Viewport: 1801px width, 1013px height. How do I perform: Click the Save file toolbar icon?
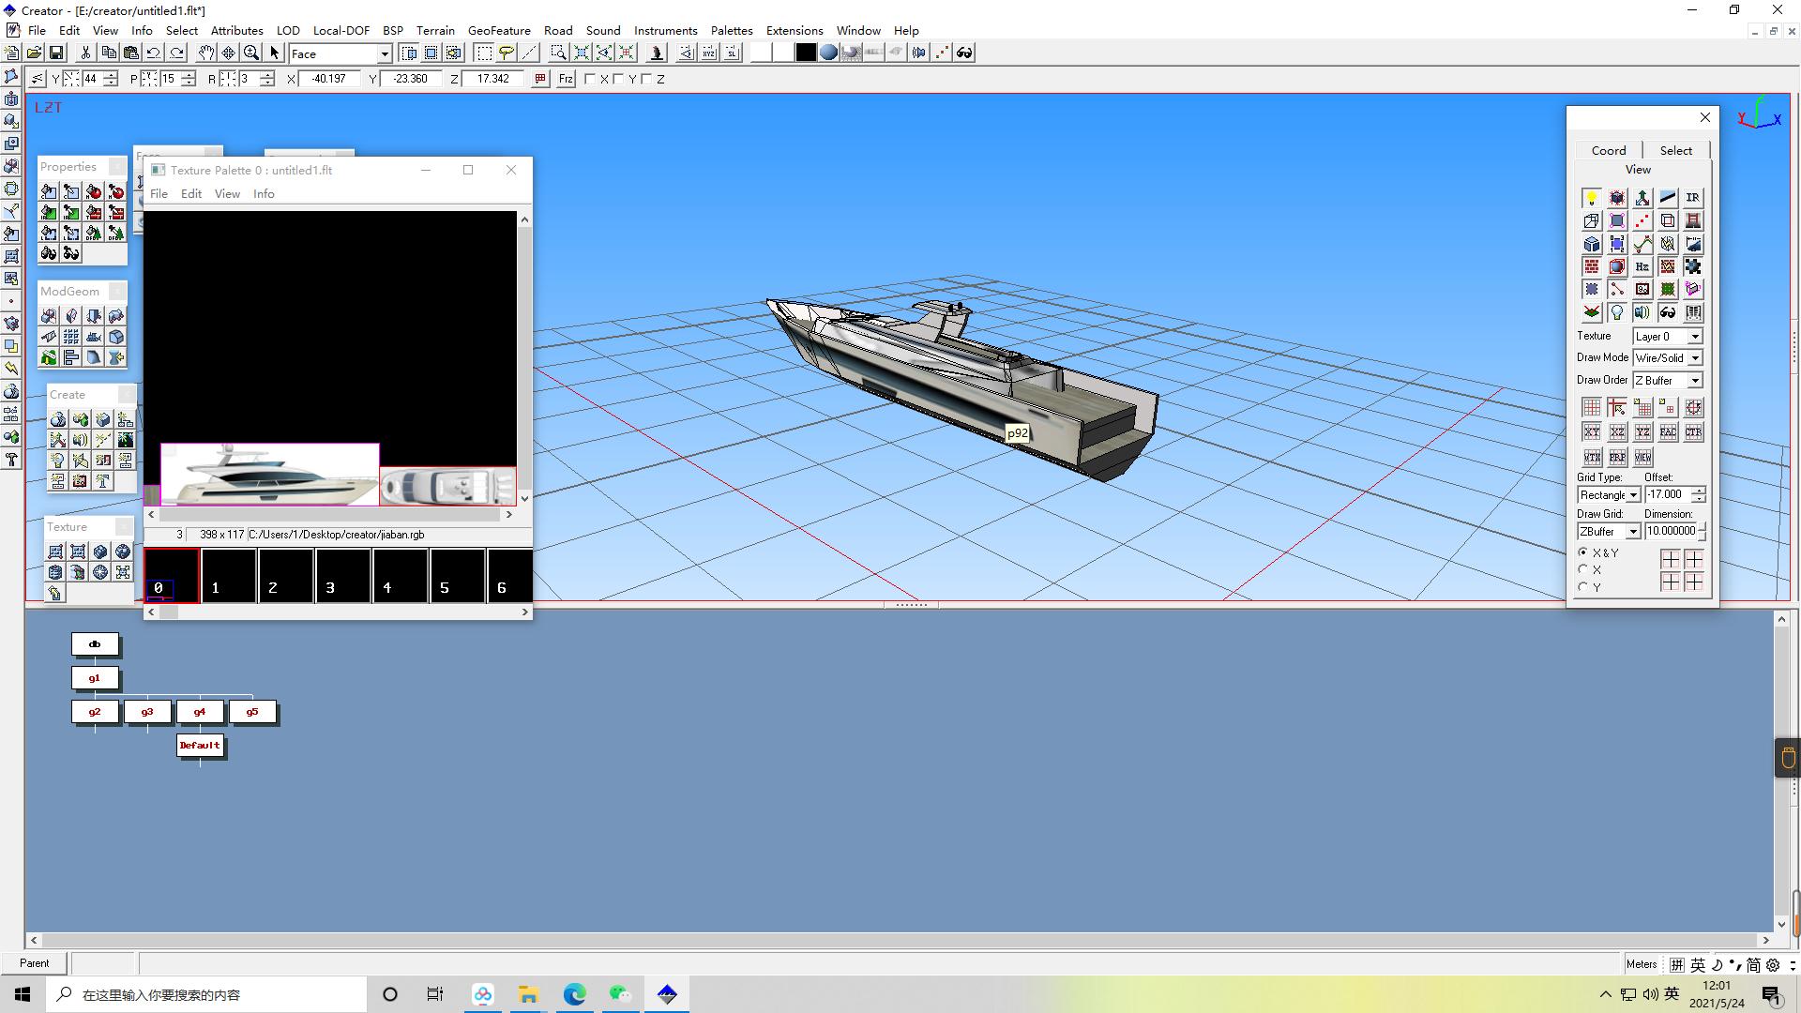[56, 53]
